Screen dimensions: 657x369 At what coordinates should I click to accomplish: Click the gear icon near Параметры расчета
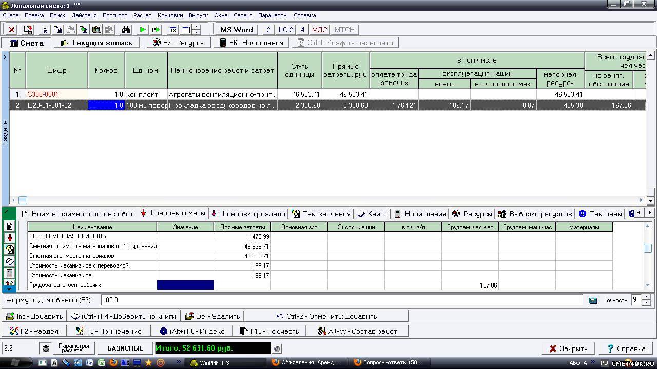click(46, 348)
